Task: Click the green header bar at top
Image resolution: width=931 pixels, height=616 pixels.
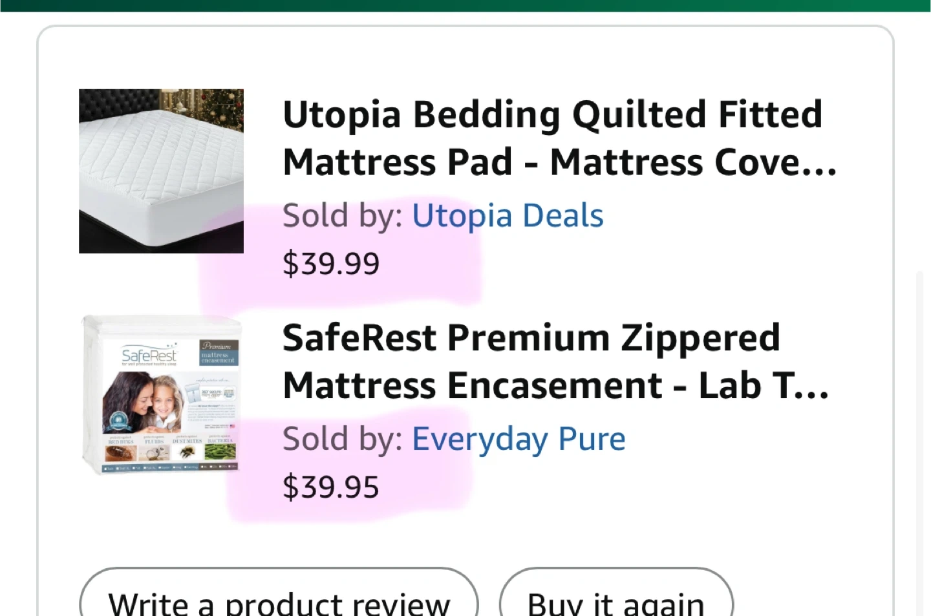Action: [x=465, y=5]
